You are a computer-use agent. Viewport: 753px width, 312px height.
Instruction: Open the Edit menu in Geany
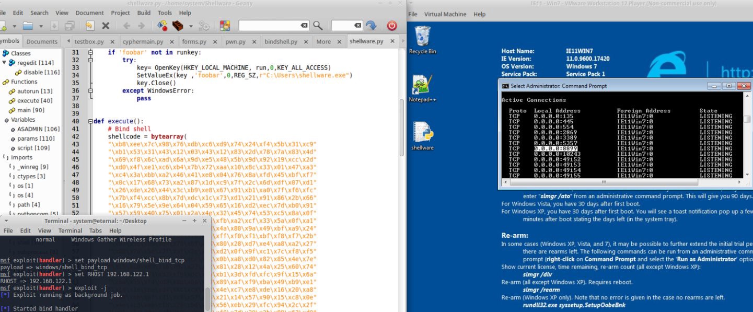[18, 13]
